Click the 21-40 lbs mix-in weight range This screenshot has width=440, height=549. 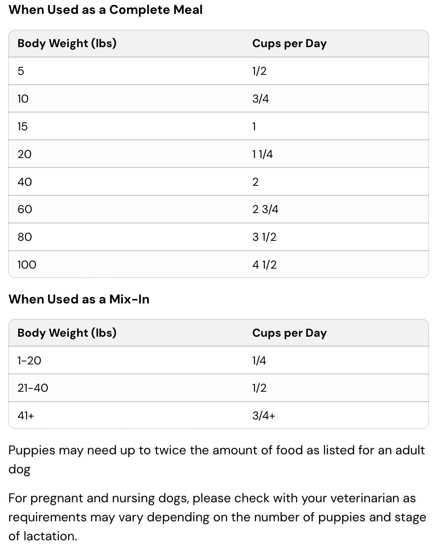click(x=33, y=388)
